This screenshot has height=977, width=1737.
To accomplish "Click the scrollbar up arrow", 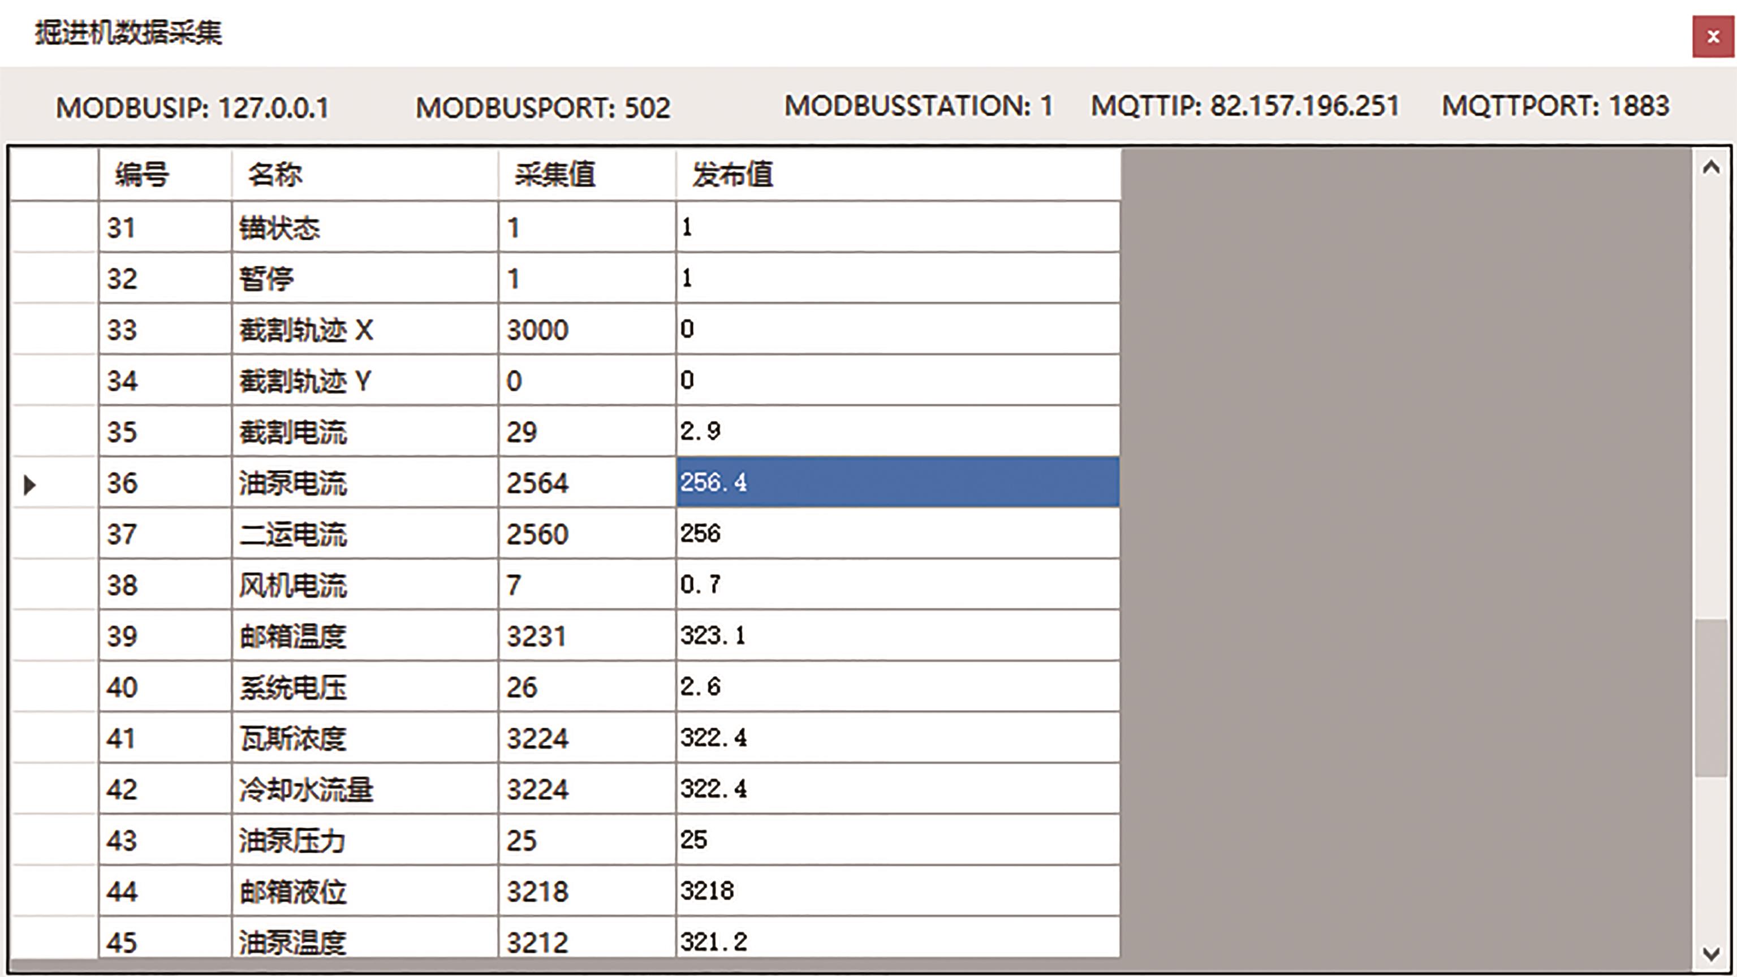I will point(1711,167).
